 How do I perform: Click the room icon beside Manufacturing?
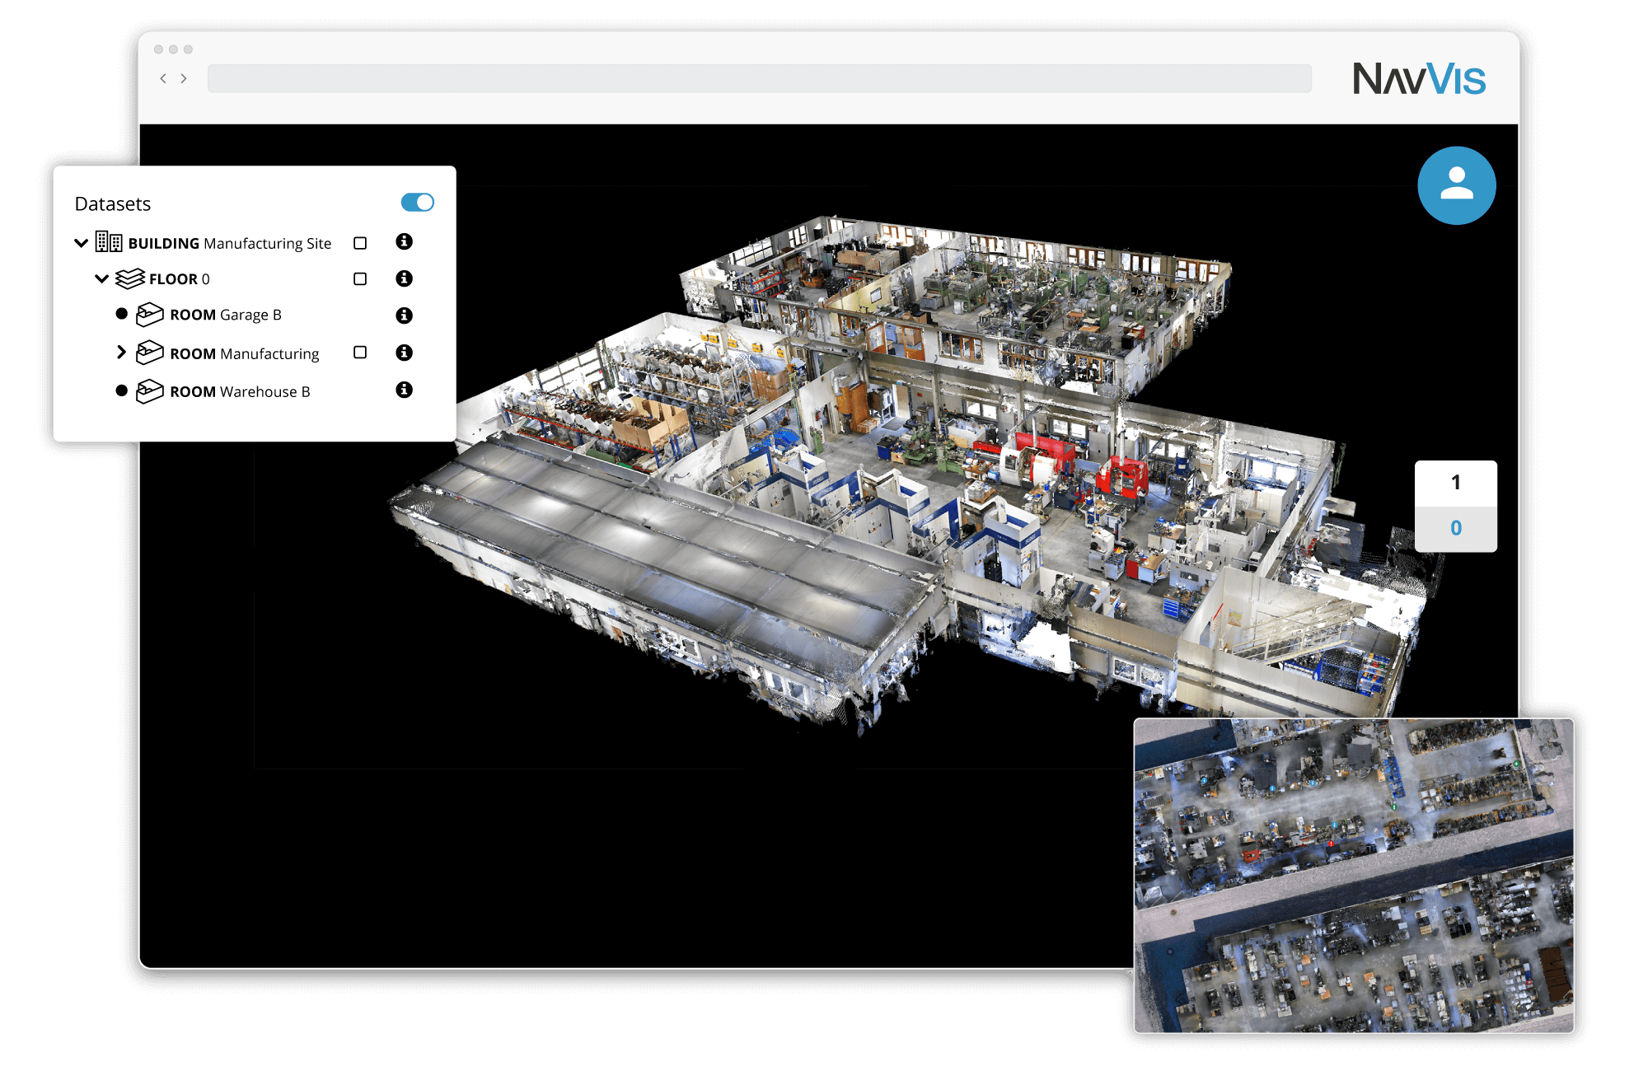[x=150, y=353]
